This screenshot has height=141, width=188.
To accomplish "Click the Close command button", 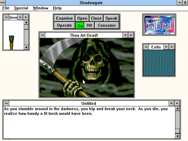I will tap(96, 18).
